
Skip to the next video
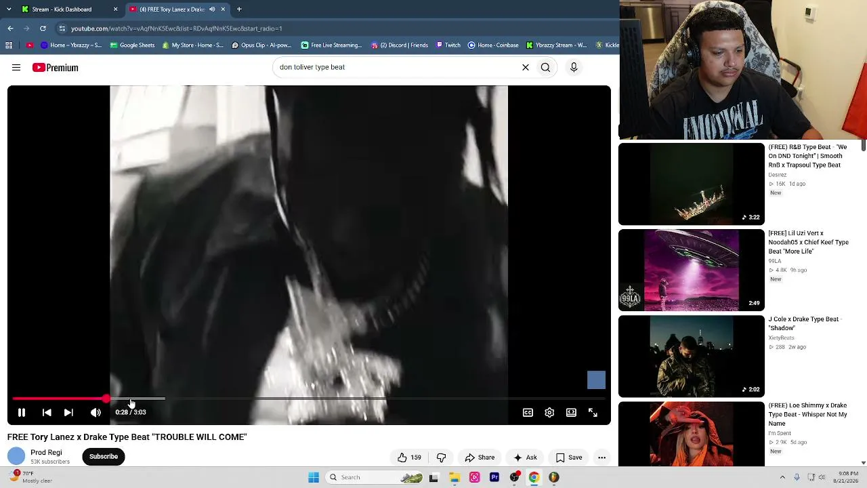[x=68, y=412]
